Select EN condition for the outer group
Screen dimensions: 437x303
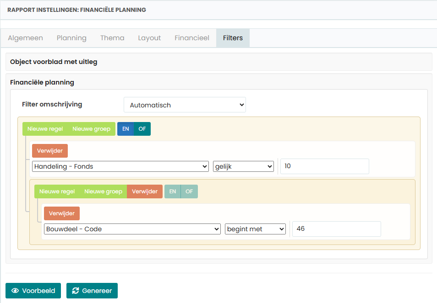click(x=126, y=129)
